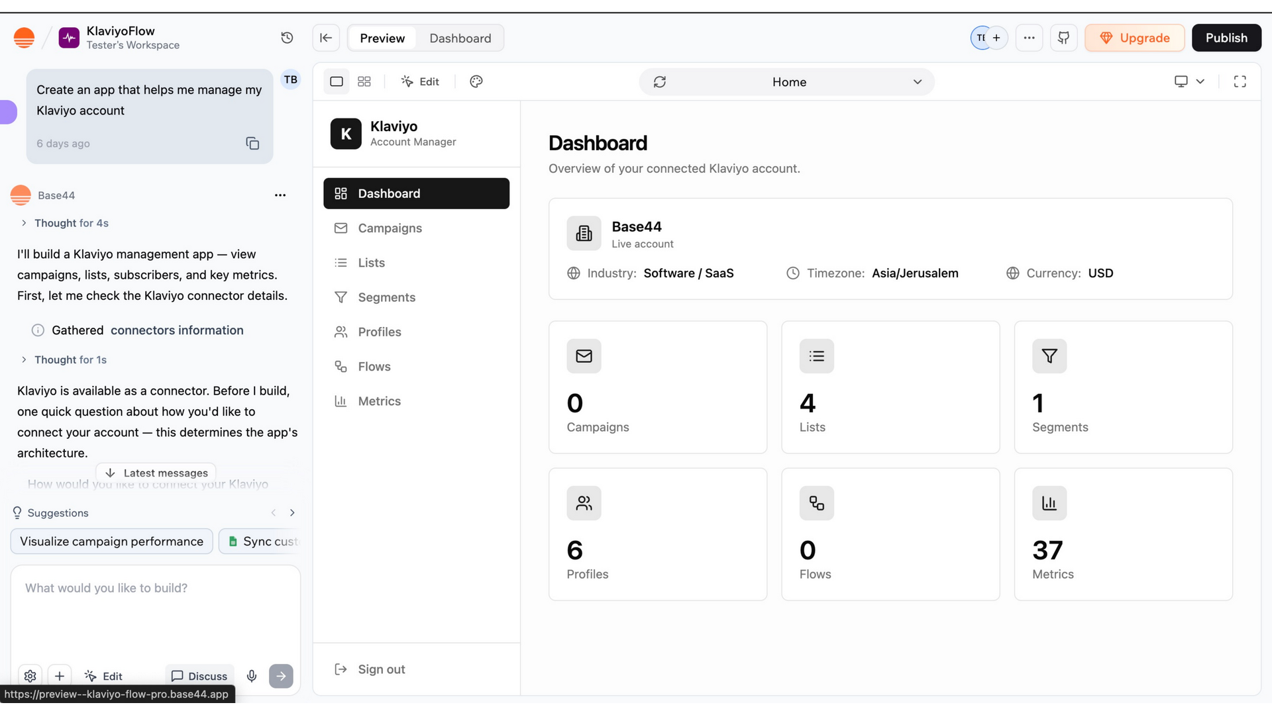The image size is (1272, 715).
Task: Start voice input with microphone
Action: point(252,676)
